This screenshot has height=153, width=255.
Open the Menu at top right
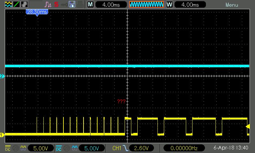click(232, 5)
